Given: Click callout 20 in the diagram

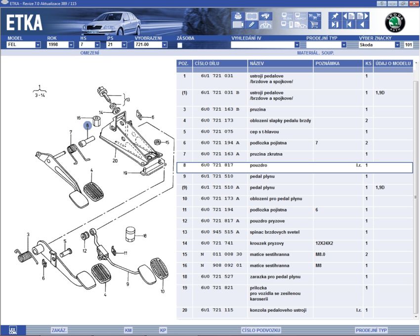Looking at the screenshot, I should coord(115,161).
